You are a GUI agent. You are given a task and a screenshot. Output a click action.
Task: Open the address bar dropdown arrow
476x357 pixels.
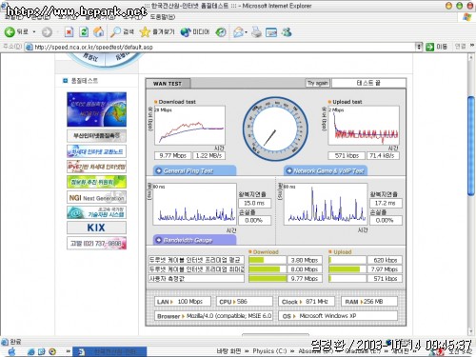pyautogui.click(x=419, y=47)
